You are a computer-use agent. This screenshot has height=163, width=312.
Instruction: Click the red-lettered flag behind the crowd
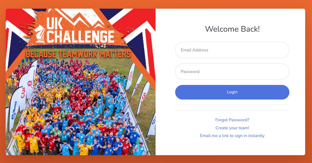[x=130, y=76]
